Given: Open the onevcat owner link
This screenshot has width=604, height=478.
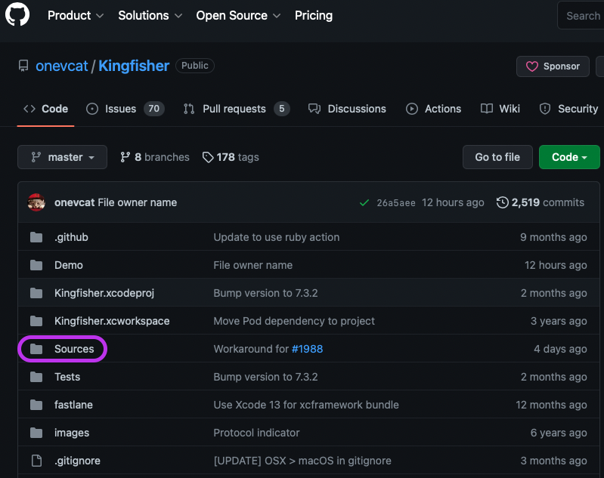Looking at the screenshot, I should click(62, 66).
